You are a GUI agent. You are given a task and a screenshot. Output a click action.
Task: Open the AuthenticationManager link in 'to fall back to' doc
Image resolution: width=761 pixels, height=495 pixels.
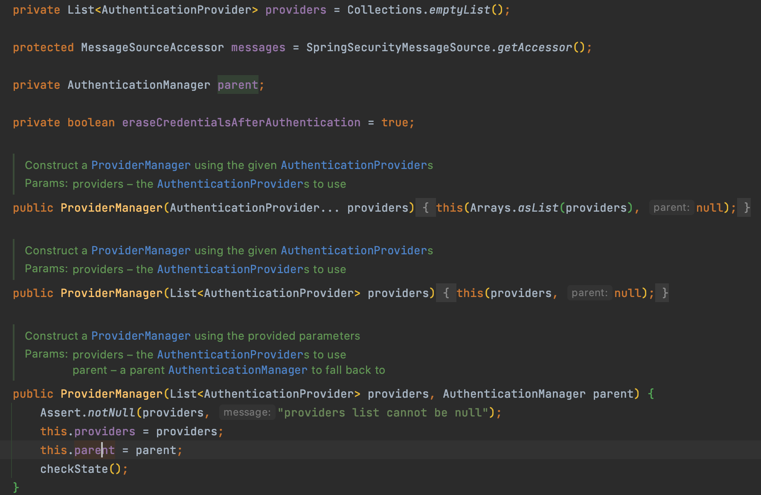pos(238,370)
